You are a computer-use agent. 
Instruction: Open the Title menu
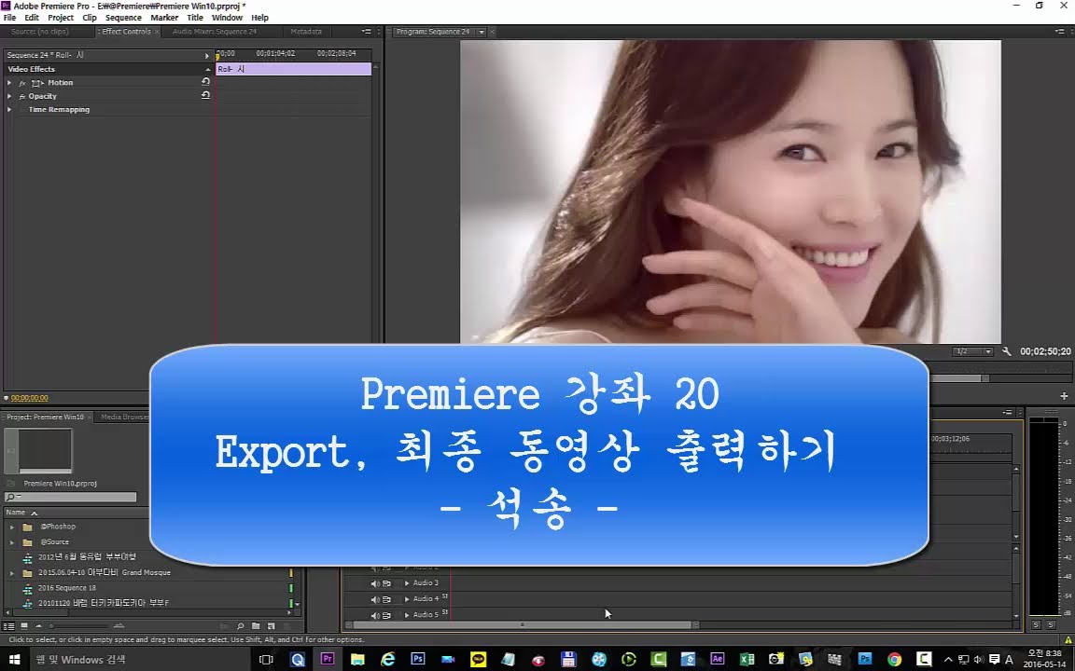(195, 18)
